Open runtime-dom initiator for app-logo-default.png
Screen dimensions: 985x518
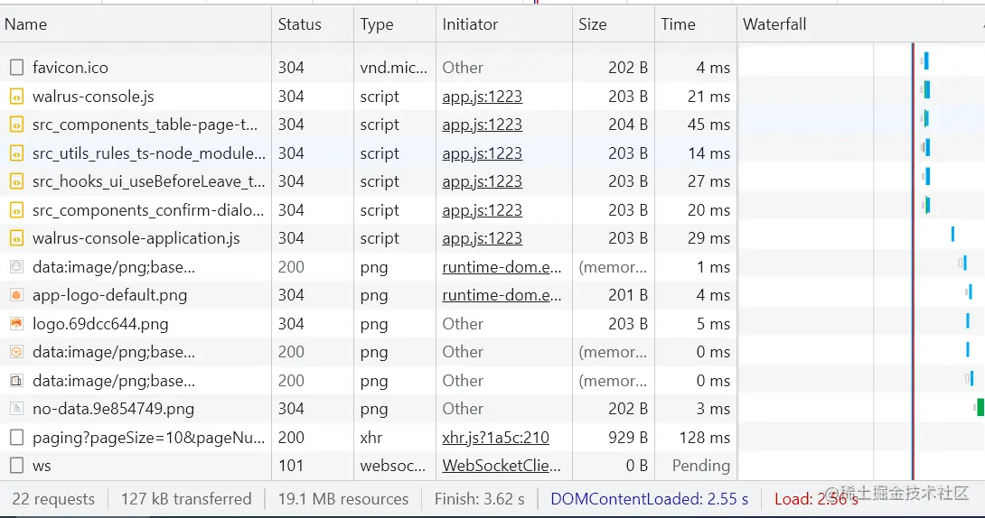(x=502, y=295)
